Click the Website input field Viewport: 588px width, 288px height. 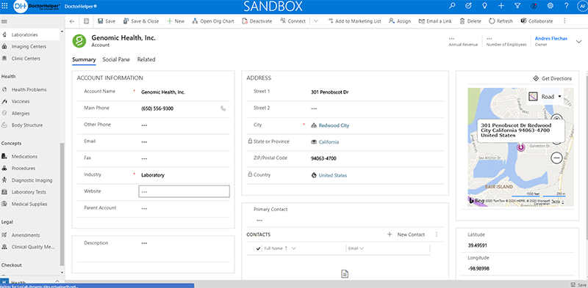coord(184,191)
